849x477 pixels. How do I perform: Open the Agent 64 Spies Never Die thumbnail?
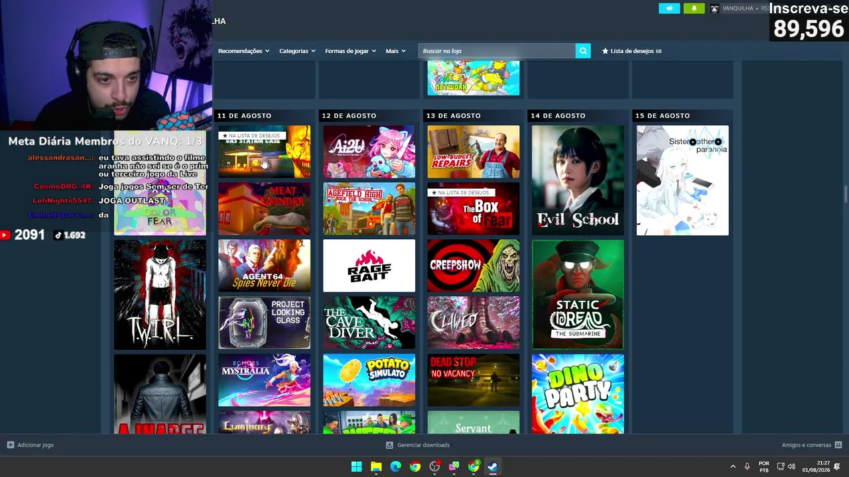pos(264,266)
